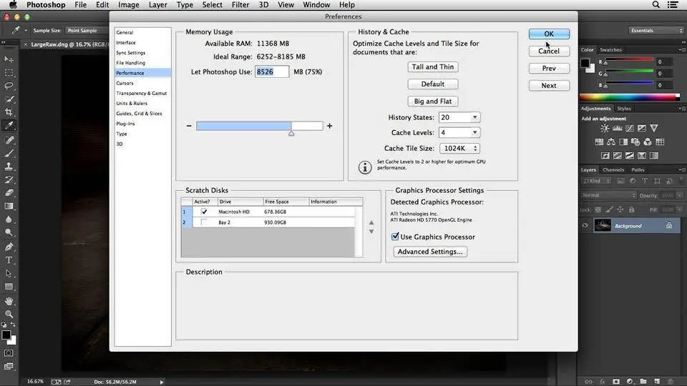This screenshot has height=386, width=687.
Task: Click the color spectrum ramp
Action: (x=630, y=97)
